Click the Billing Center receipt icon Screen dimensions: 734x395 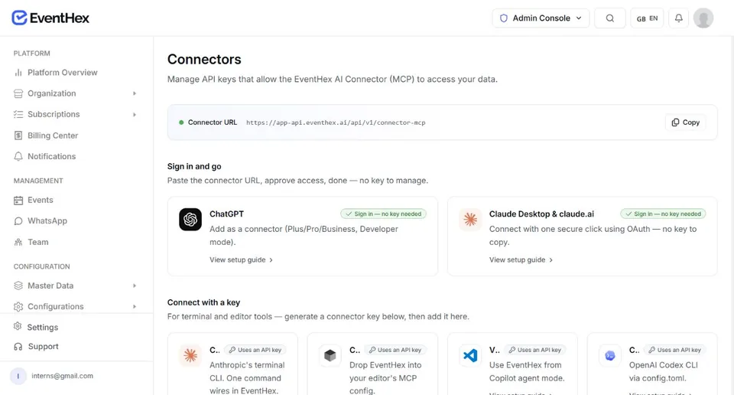pyautogui.click(x=18, y=135)
